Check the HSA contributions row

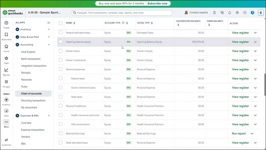(x=61, y=124)
